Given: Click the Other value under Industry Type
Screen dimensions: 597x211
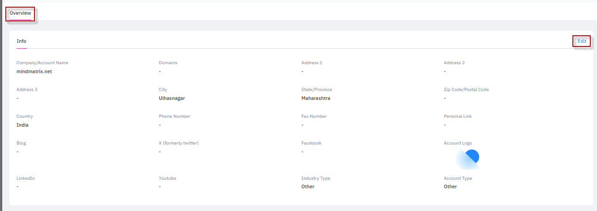Looking at the screenshot, I should tap(308, 186).
